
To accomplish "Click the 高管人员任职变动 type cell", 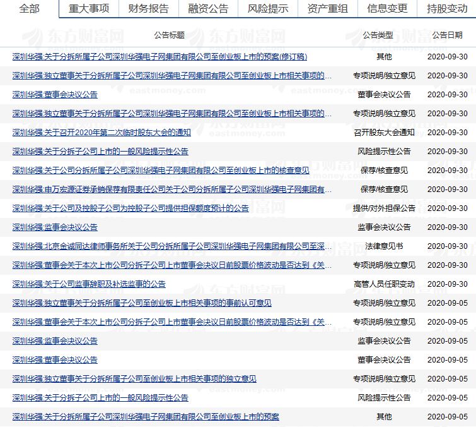I will click(384, 284).
